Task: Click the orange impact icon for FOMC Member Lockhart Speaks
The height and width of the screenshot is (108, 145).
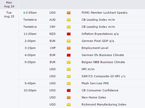Action: (x=69, y=13)
